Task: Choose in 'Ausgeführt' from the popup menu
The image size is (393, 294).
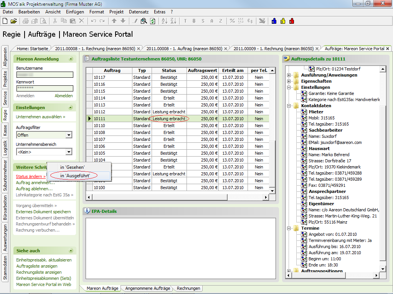Action: (79, 176)
